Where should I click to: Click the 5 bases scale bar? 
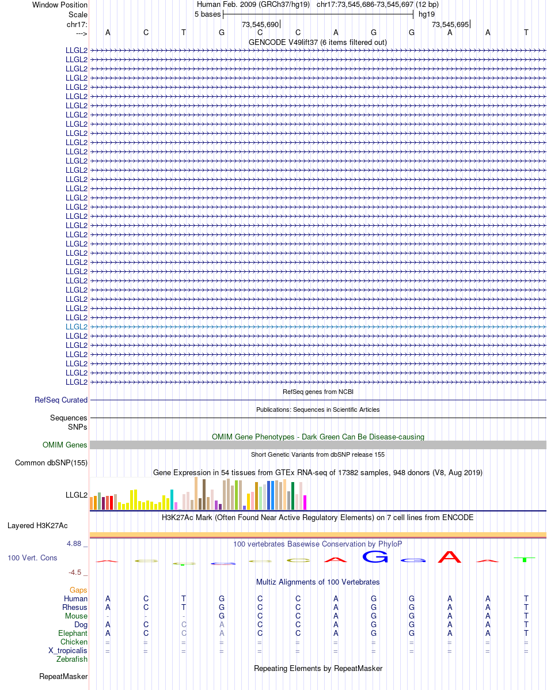(x=318, y=14)
